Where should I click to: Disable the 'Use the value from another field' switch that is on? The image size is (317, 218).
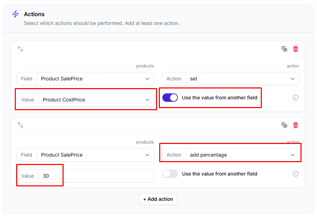pyautogui.click(x=170, y=98)
